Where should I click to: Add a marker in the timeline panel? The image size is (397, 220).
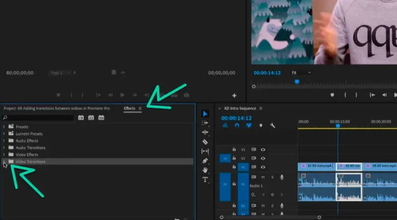(x=261, y=125)
